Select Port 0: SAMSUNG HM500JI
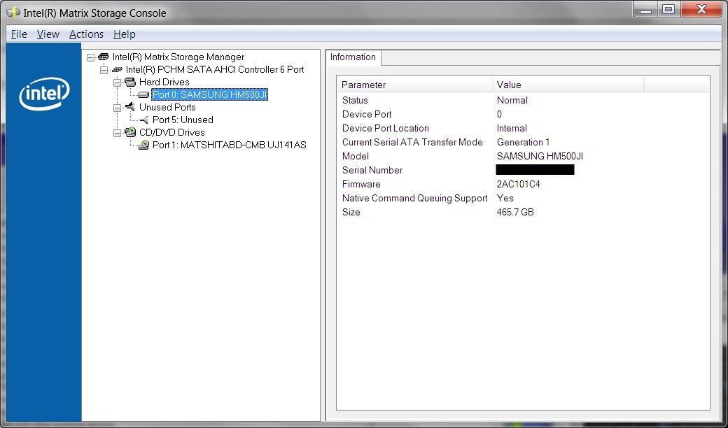 (x=210, y=94)
